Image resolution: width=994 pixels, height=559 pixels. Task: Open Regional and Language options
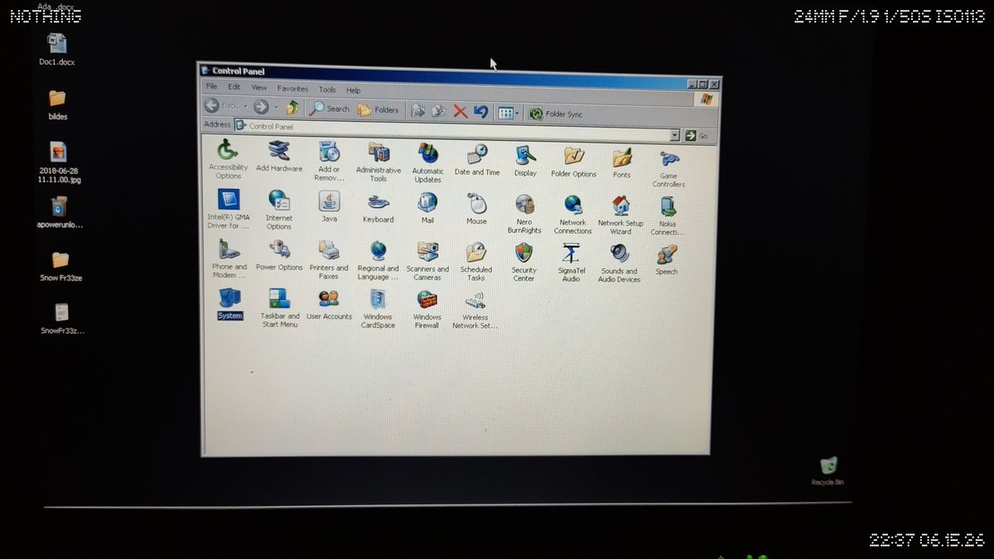[378, 261]
